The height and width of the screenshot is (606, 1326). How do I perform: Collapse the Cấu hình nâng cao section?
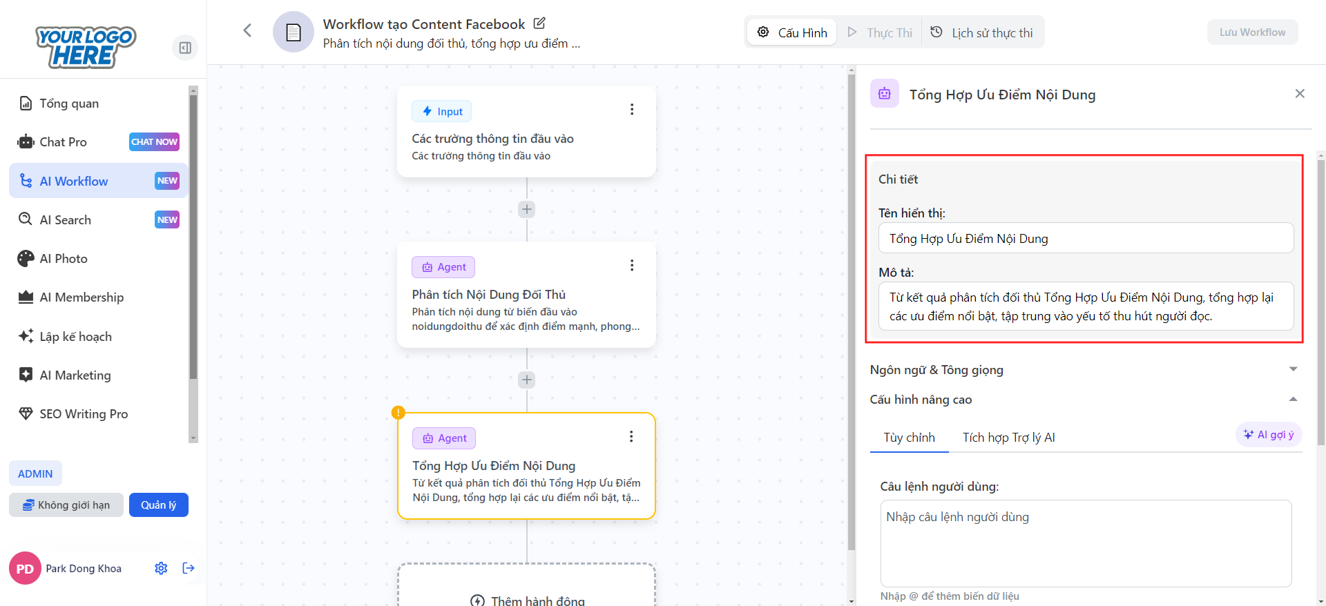(1293, 400)
